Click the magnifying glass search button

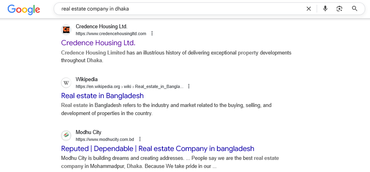[x=355, y=8]
